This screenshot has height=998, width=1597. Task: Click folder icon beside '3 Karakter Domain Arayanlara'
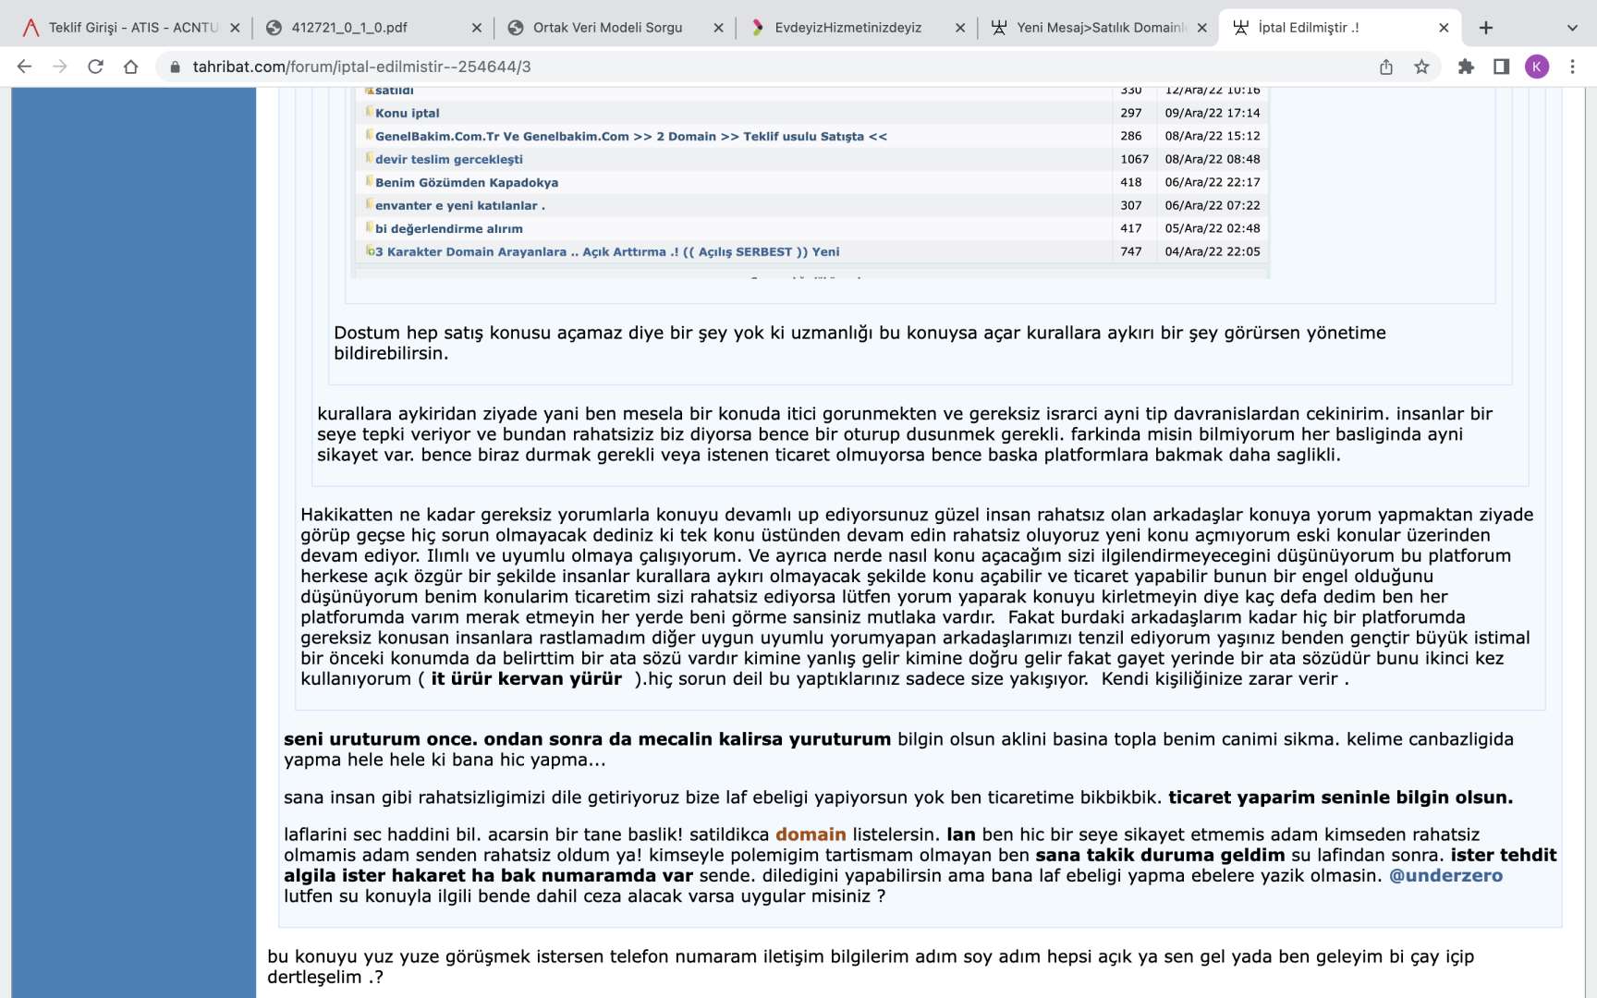point(370,250)
